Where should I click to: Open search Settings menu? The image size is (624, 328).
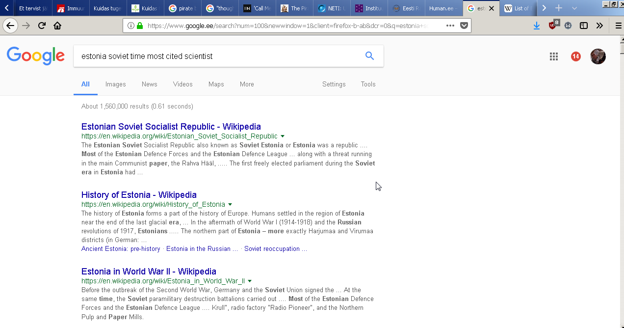[x=334, y=84]
